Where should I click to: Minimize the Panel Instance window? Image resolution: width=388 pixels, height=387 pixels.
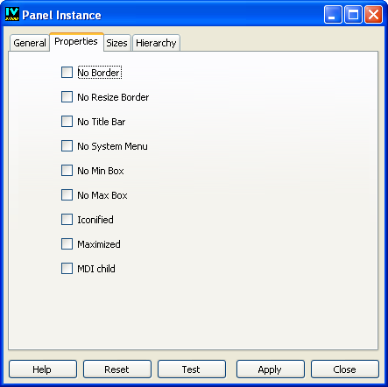tap(333, 14)
